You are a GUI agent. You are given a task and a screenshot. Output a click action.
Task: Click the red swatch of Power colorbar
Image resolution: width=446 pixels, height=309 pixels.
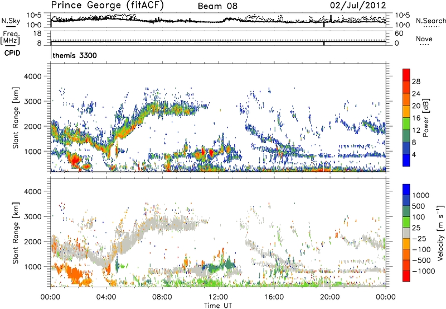pos(406,75)
